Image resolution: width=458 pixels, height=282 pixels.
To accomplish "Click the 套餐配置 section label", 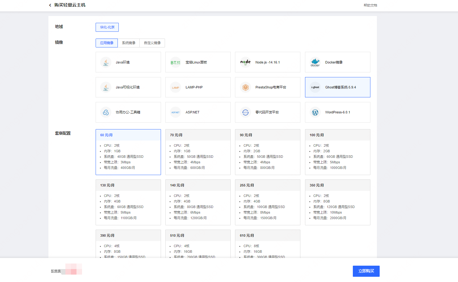I will (63, 133).
